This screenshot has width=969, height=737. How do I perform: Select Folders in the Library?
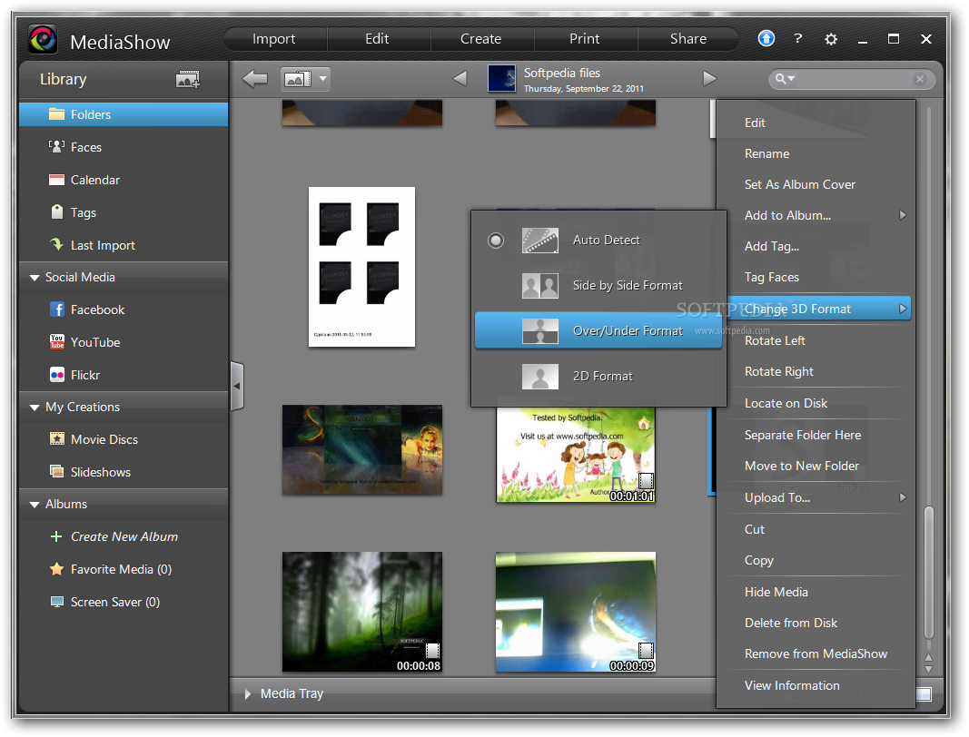click(124, 114)
